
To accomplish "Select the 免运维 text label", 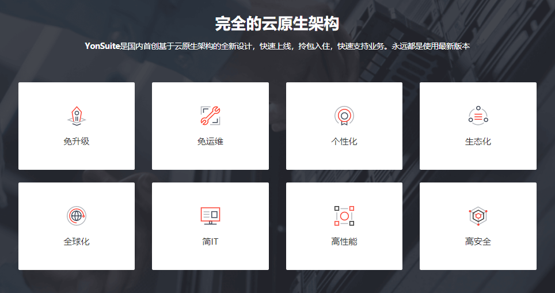I will (210, 142).
